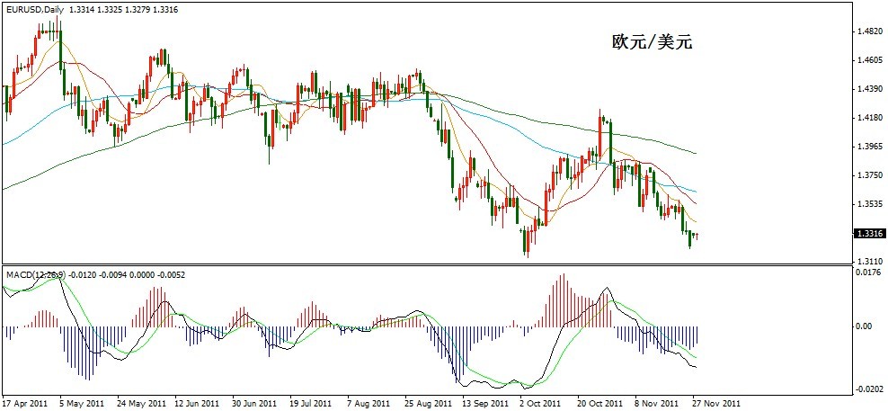This screenshot has height=411, width=888.
Task: Click the EURUSD,Daily chart title text
Action: click(x=34, y=10)
